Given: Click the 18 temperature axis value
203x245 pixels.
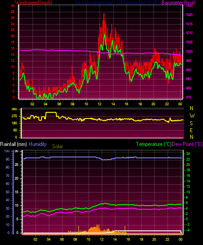Looking at the screenshot, I should point(188,170).
